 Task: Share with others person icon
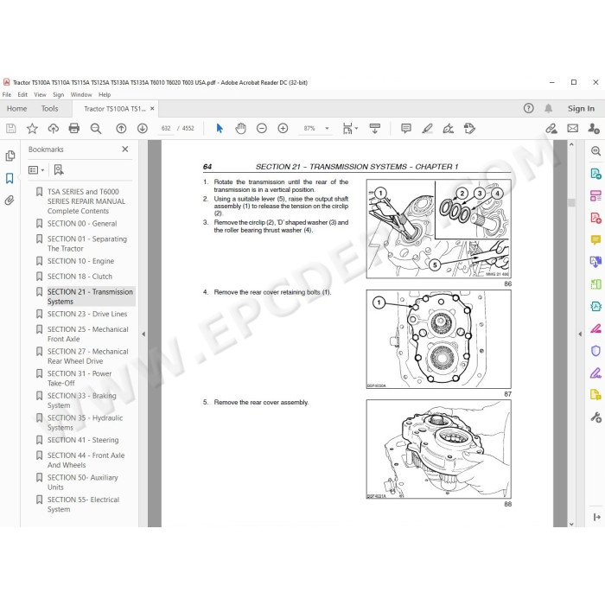coord(594,129)
